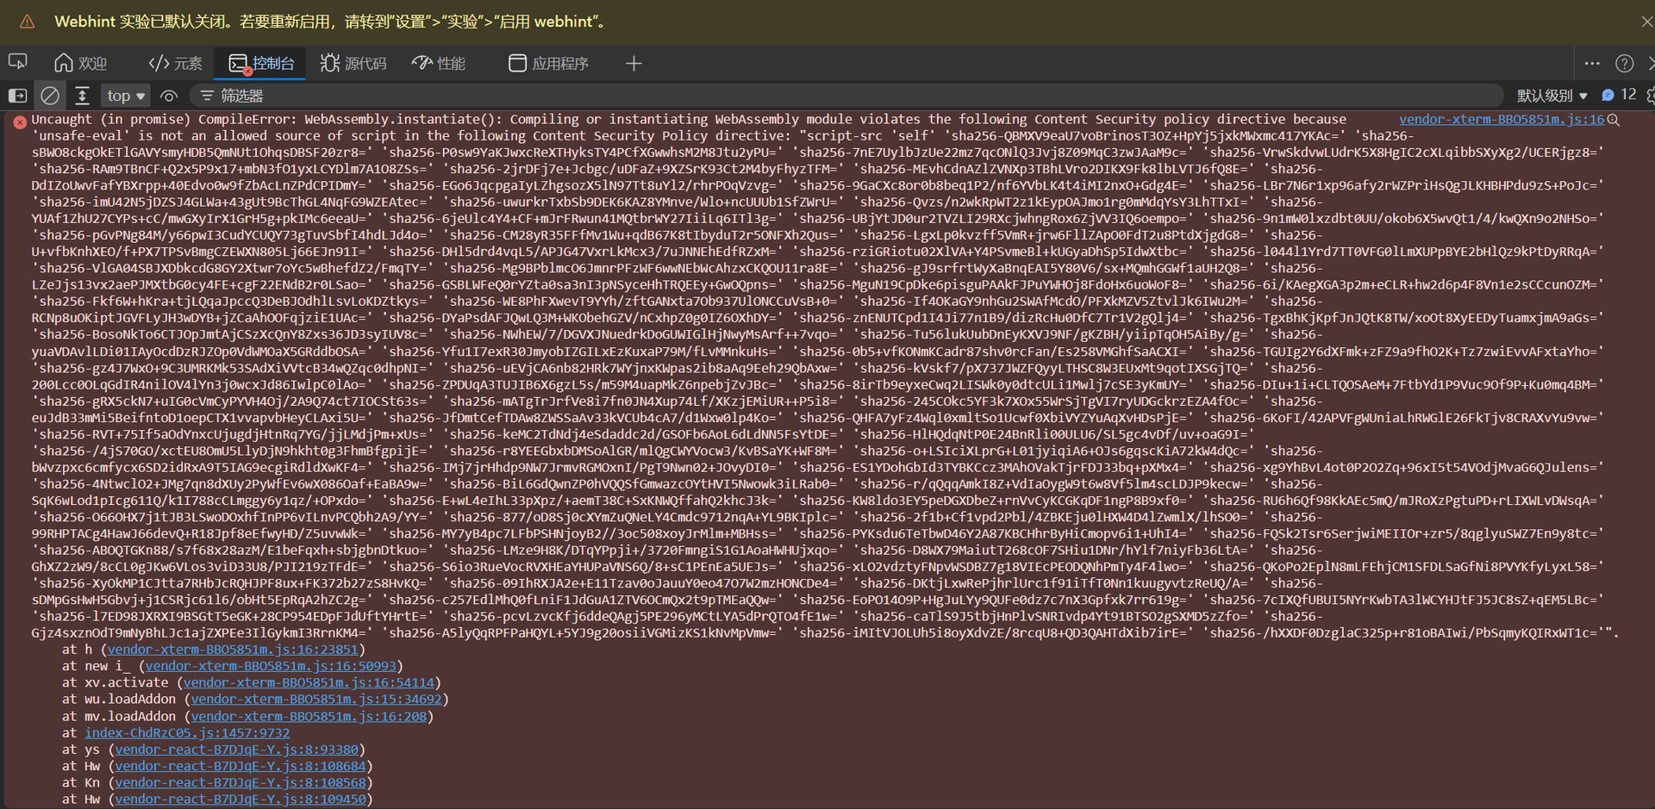Open index-ChdRzC05.js:1457:9732 link

pos(187,732)
